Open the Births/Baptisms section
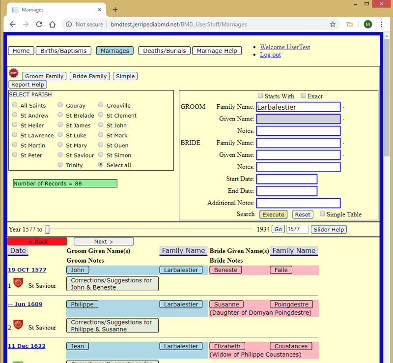Viewport: 393px width, 363px height. [63, 51]
